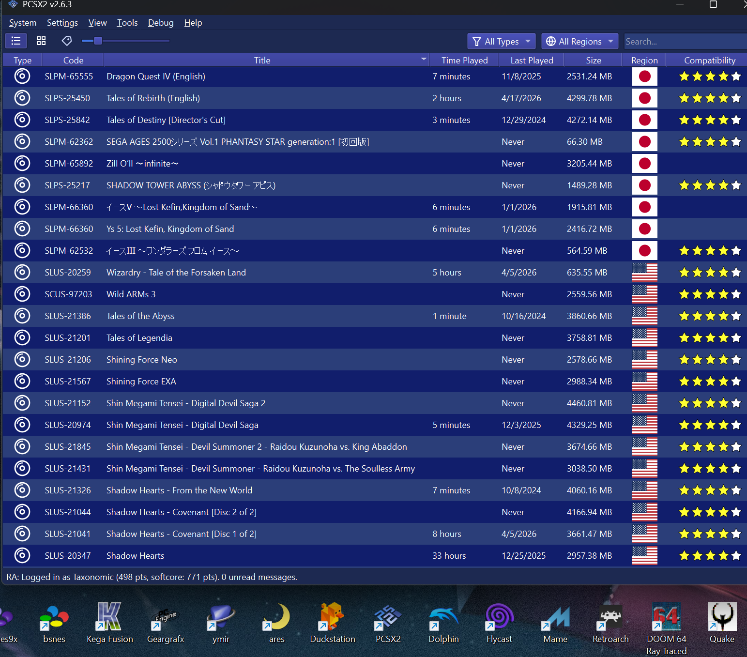
Task: Select Raidou Kuzunoha vs. The Soulless Army title
Action: click(260, 469)
